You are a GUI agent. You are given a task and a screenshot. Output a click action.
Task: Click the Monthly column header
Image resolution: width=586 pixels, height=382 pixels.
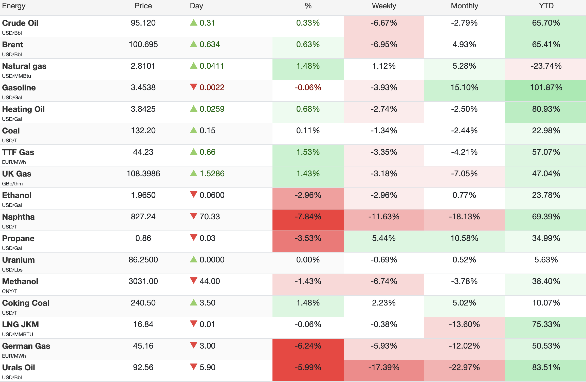click(464, 6)
